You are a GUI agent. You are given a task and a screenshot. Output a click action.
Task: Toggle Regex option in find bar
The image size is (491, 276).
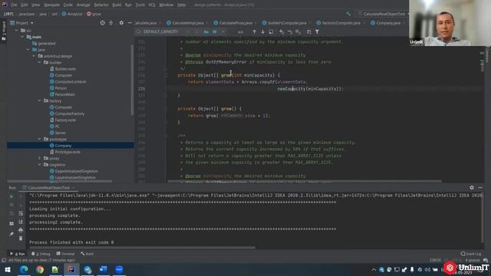tap(223, 31)
